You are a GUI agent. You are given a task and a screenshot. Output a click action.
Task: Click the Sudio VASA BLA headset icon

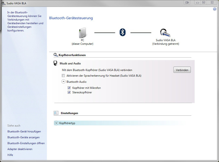click(165, 33)
